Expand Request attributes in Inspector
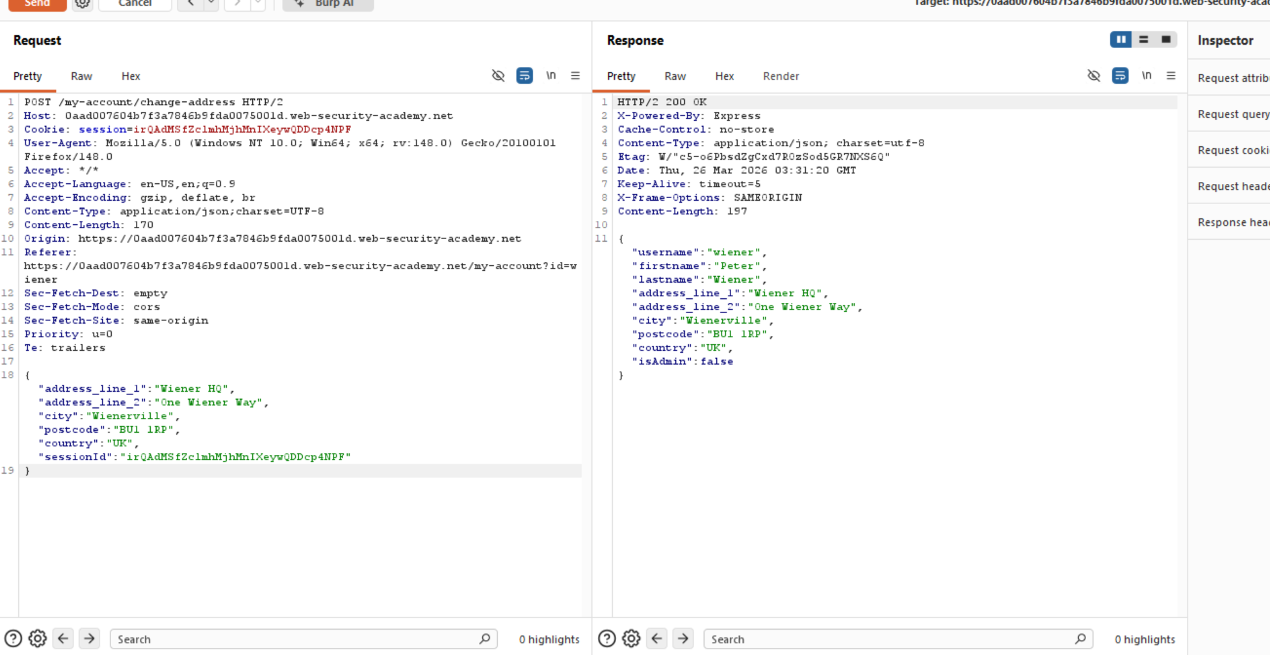The image size is (1270, 655). tap(1230, 78)
